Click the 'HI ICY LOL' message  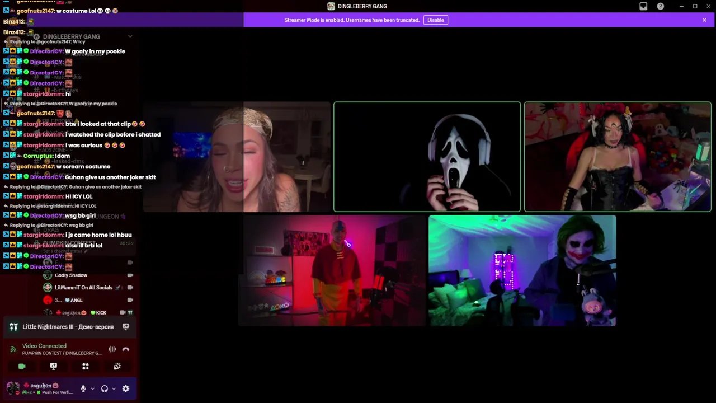(79, 197)
